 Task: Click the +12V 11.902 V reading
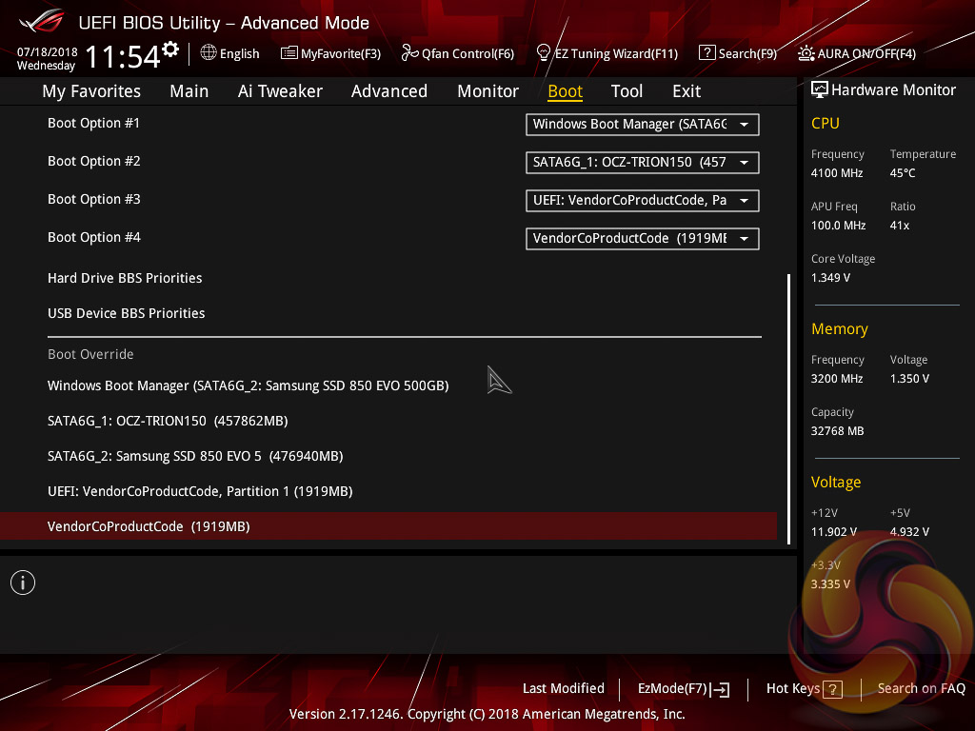(x=834, y=532)
